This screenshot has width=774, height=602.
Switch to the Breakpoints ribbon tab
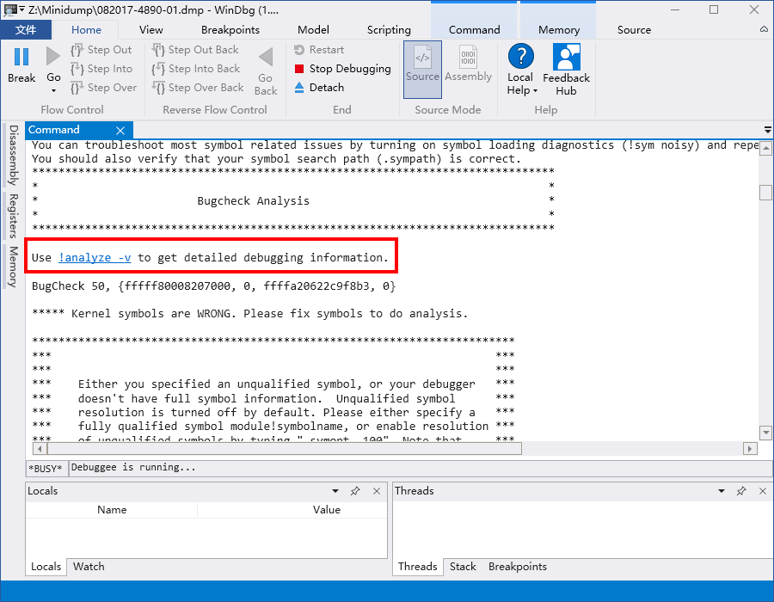tap(230, 29)
